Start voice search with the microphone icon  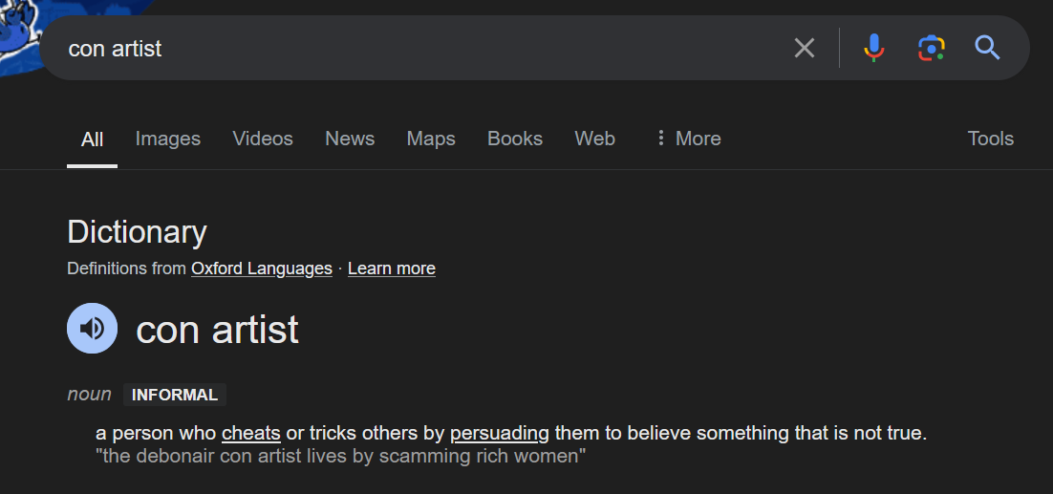pyautogui.click(x=873, y=49)
